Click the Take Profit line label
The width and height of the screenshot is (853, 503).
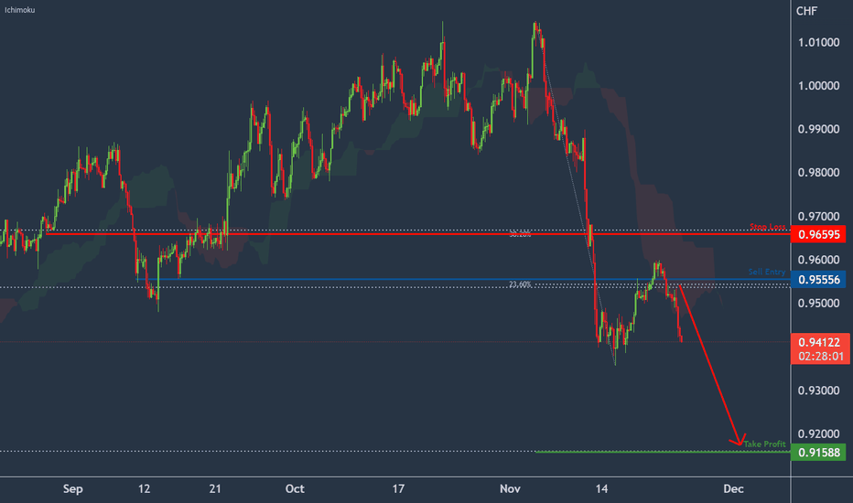point(764,444)
